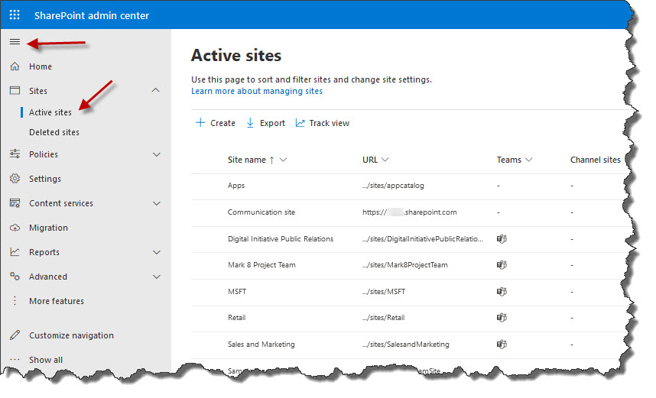The width and height of the screenshot is (656, 398).
Task: Click the .../sites/Mark8ProjectTeam URL
Action: click(405, 264)
